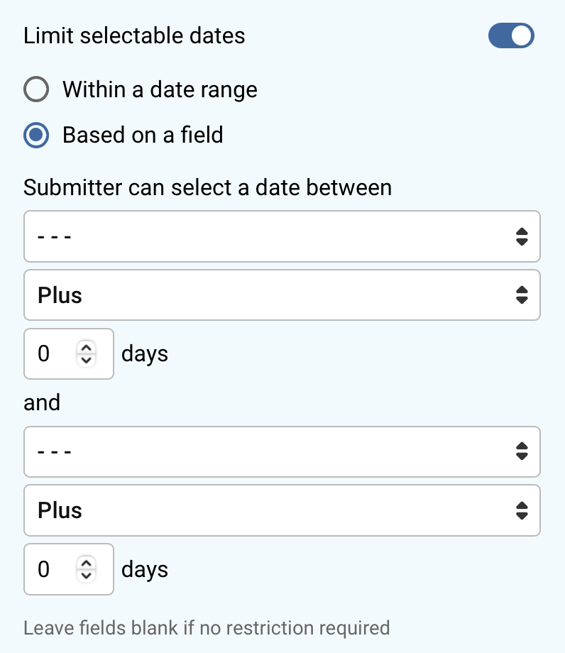Click the Leave fields blank hint text
565x653 pixels.
(x=207, y=628)
